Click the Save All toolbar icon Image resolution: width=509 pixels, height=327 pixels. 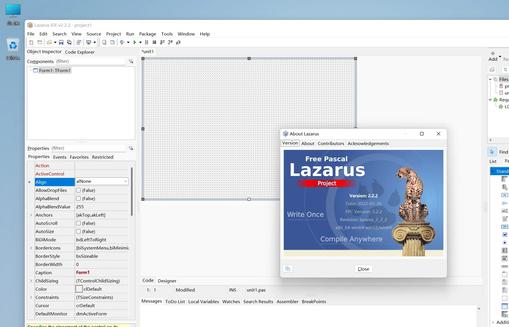coord(69,42)
